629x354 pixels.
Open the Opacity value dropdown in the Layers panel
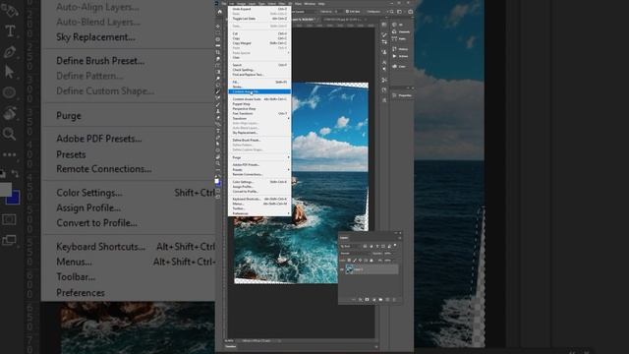pos(389,254)
